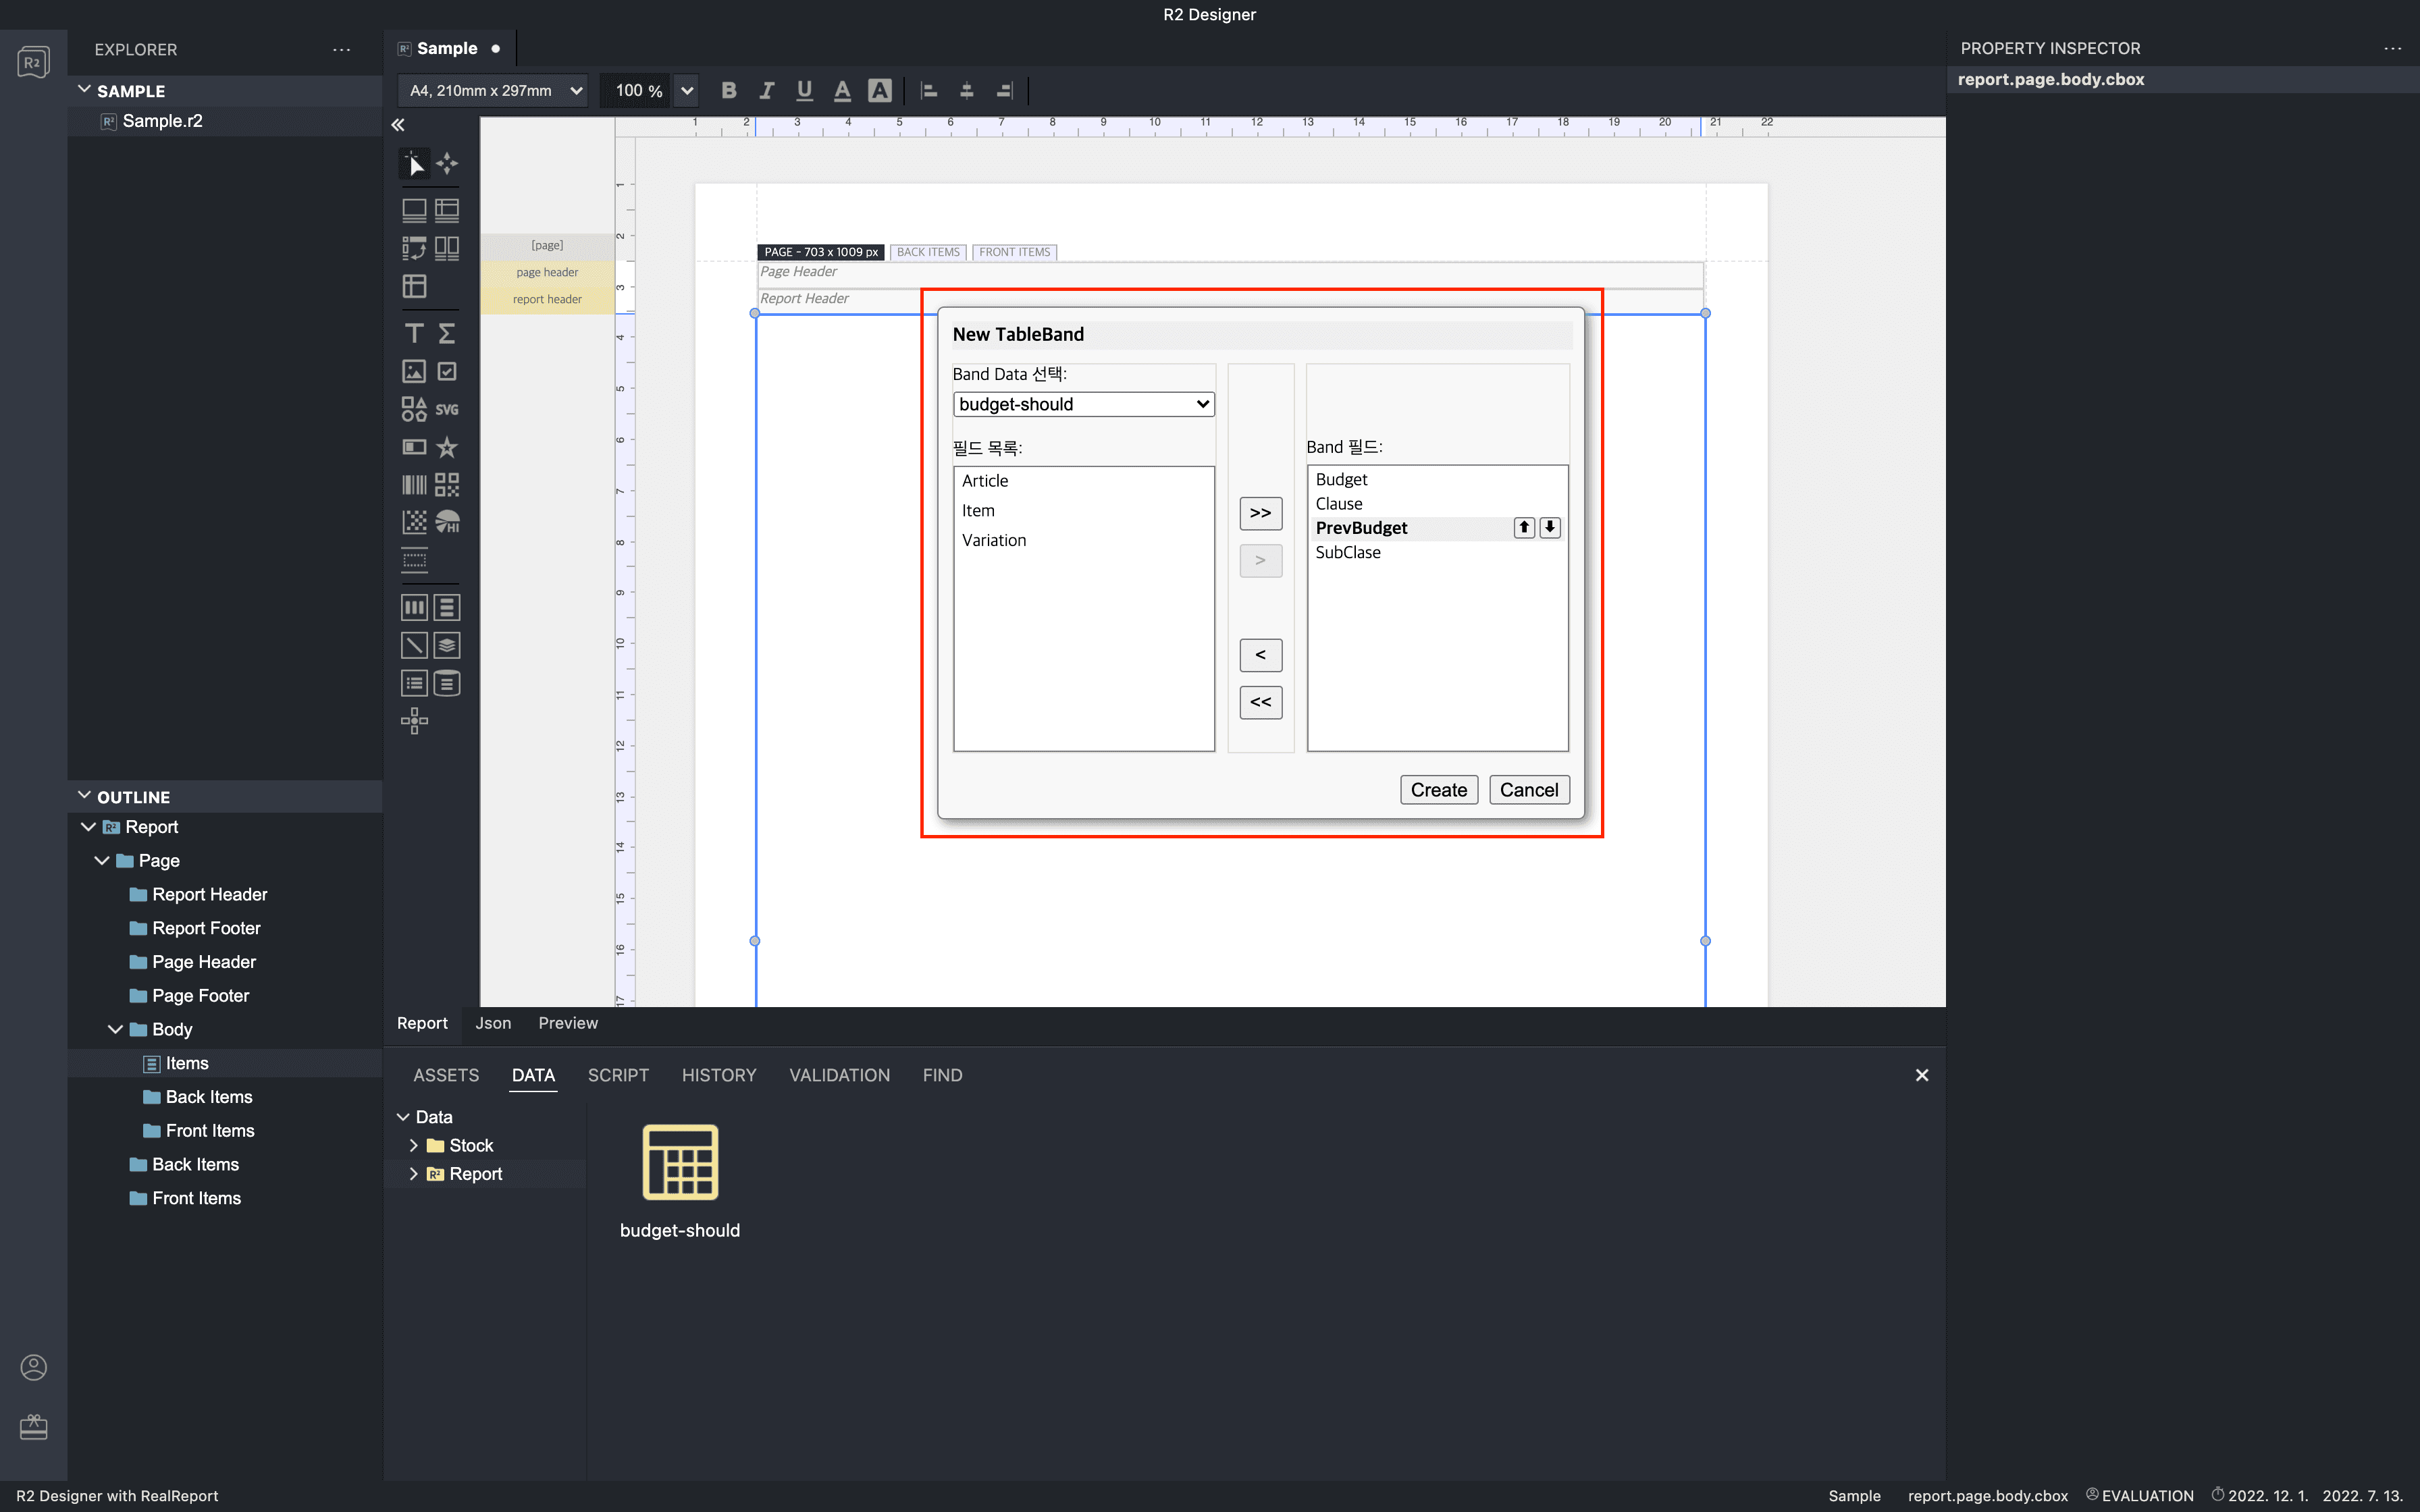Select the move/pan tool icon
This screenshot has height=1512, width=2420.
[447, 163]
